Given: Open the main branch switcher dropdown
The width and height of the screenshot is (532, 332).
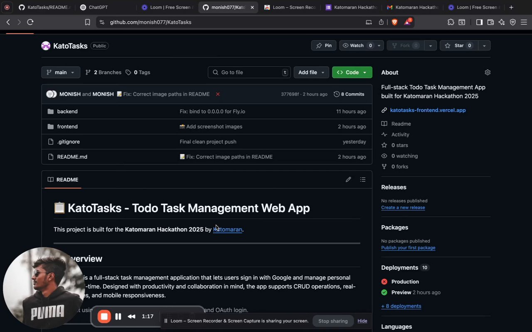Looking at the screenshot, I should tap(61, 72).
